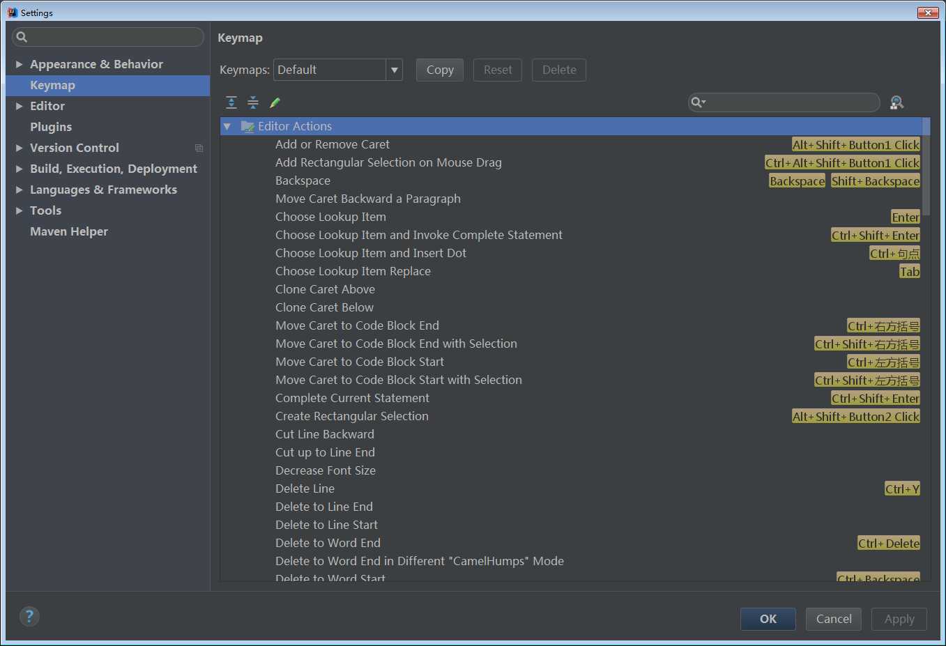Click the Ctrl+Y shortcut badge
Screen dimensions: 946x646
(902, 489)
